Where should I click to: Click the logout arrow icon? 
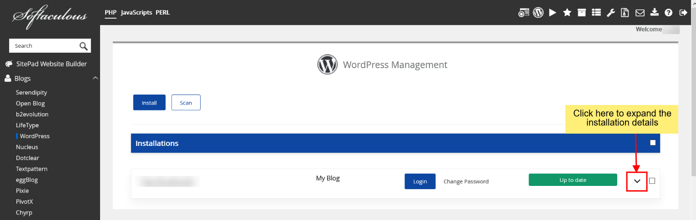[683, 13]
